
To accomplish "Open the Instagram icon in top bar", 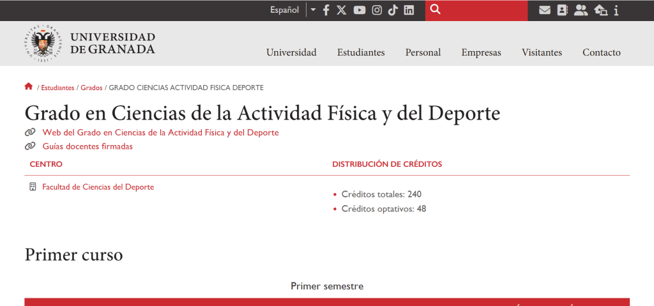I will (377, 10).
